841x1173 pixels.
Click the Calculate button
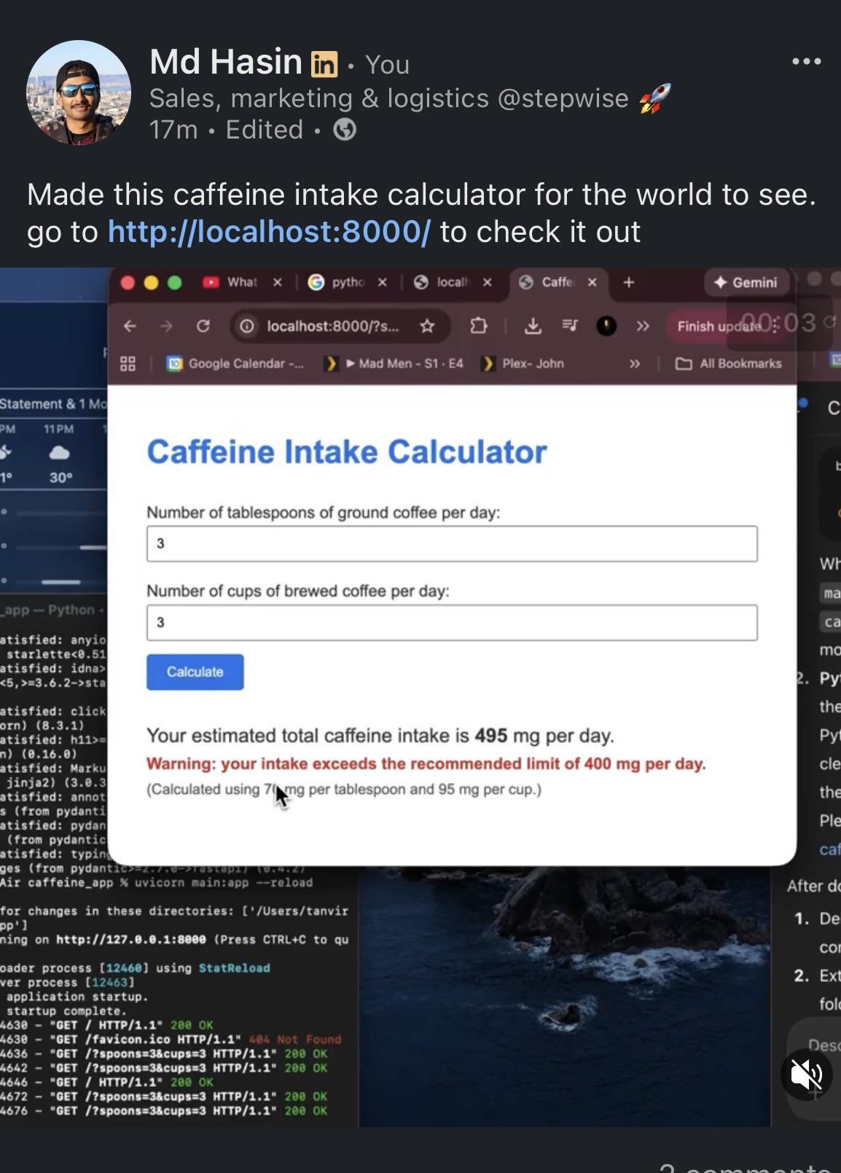pos(195,672)
